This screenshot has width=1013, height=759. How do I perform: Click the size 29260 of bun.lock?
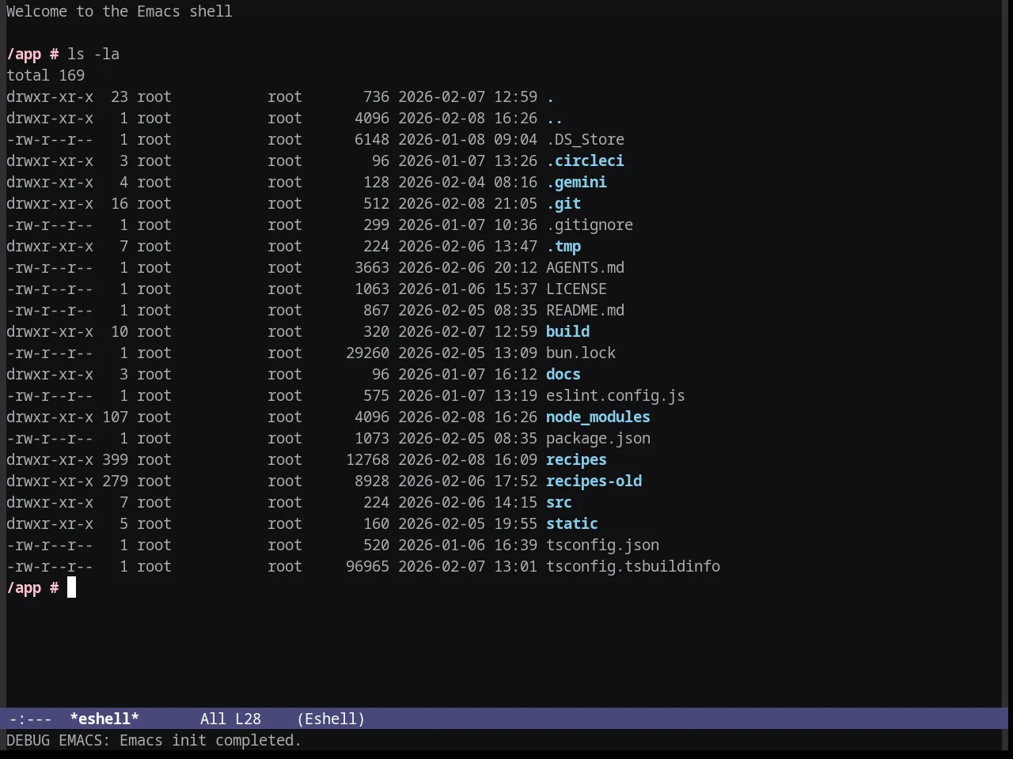pyautogui.click(x=367, y=353)
